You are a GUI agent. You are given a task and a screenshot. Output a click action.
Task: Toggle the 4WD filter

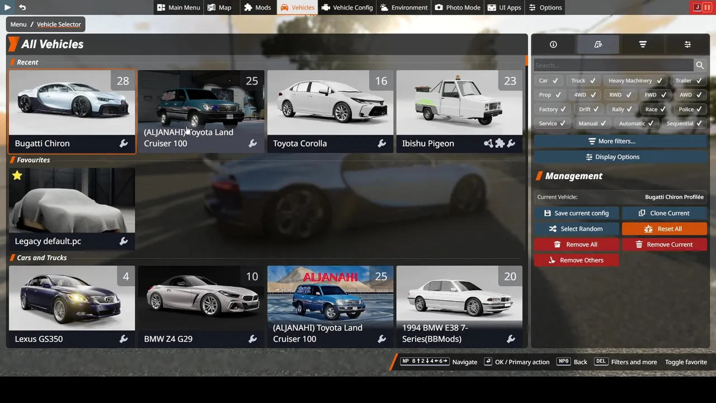tap(585, 95)
